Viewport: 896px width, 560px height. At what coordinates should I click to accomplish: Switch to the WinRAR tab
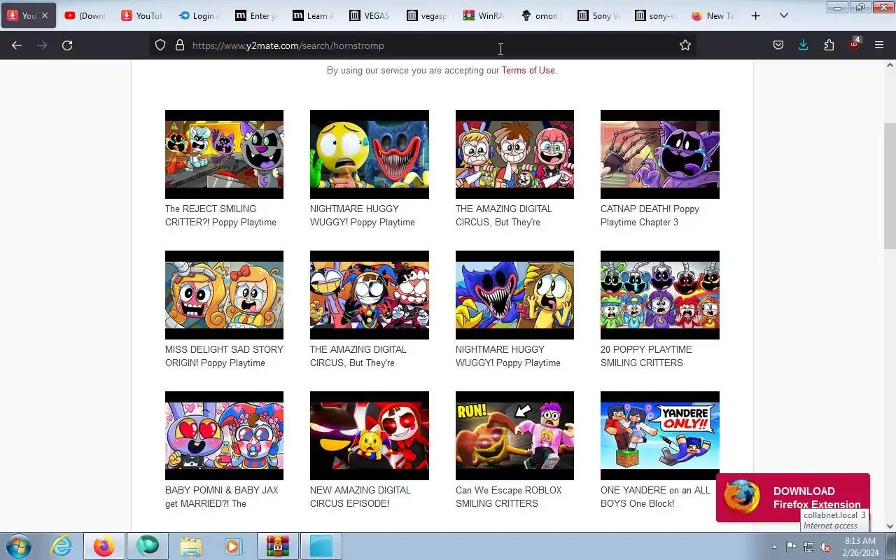pos(484,15)
